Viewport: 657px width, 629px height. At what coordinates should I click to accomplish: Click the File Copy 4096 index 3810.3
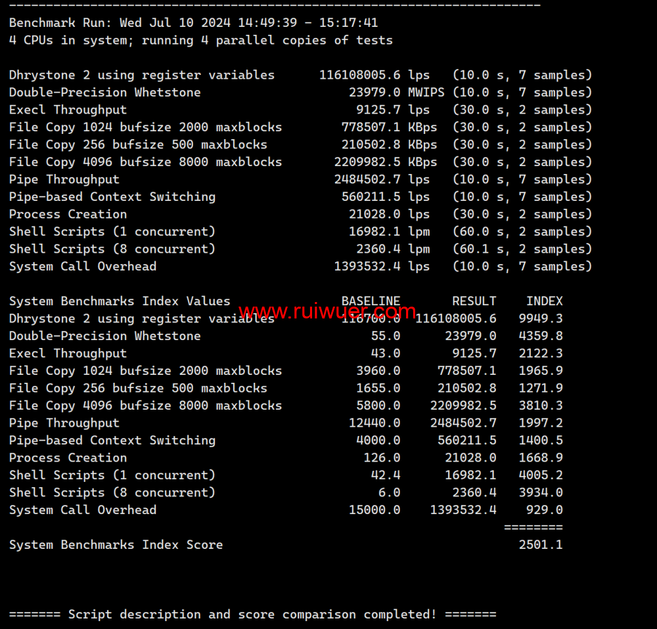point(540,405)
